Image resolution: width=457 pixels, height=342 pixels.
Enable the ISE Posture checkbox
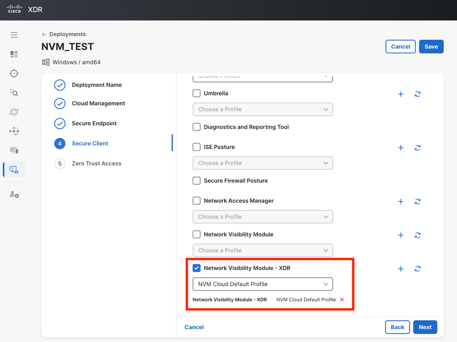click(196, 147)
